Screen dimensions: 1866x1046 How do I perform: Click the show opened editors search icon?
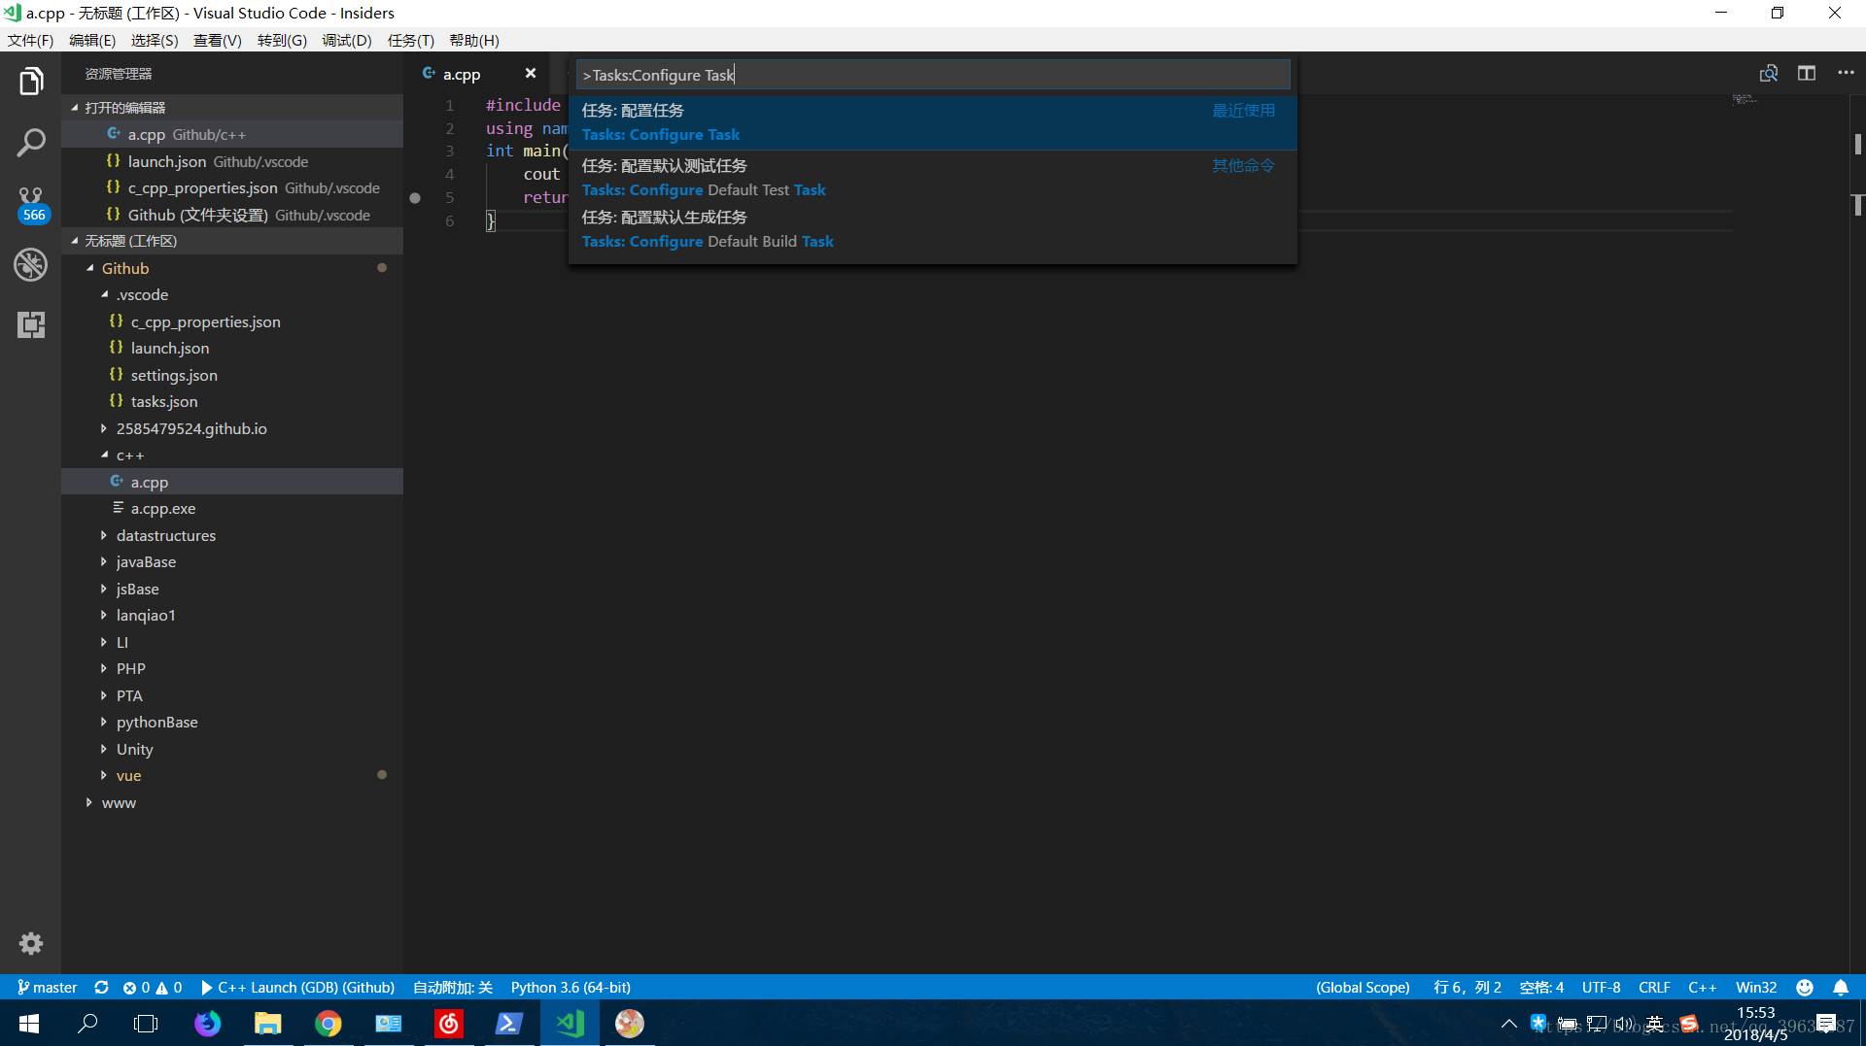[1769, 74]
